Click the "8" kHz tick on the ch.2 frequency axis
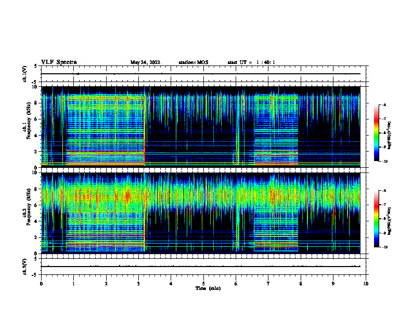 pos(36,189)
